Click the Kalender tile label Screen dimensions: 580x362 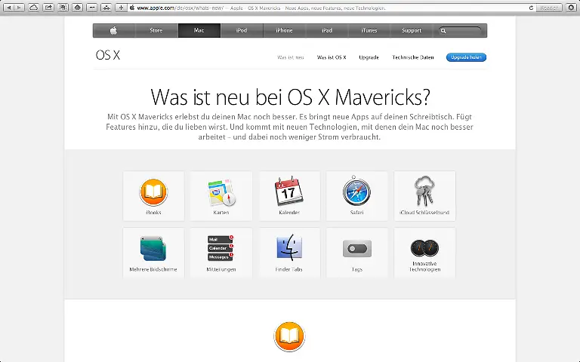coord(289,213)
